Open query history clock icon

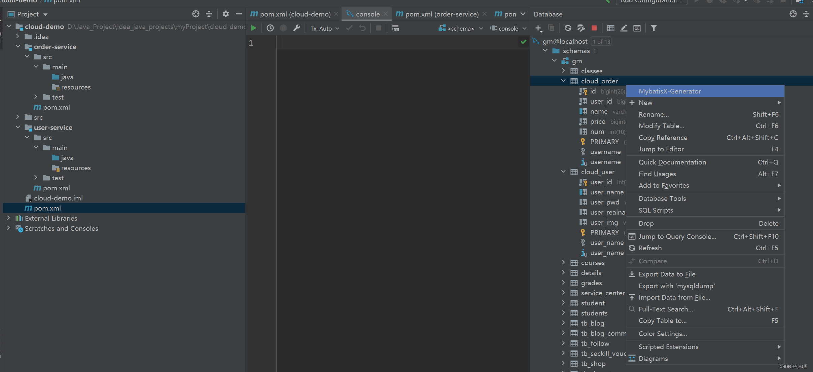click(270, 28)
